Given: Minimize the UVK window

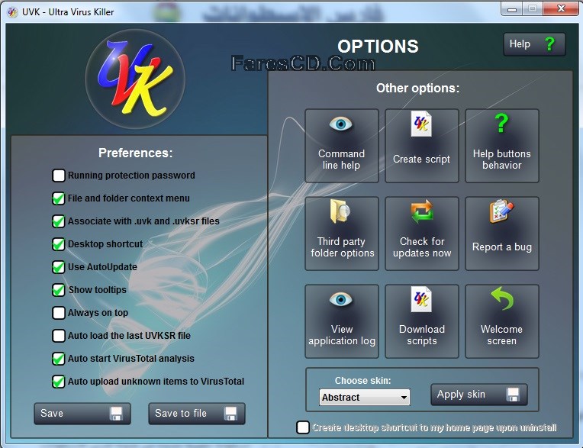Looking at the screenshot, I should (x=511, y=9).
